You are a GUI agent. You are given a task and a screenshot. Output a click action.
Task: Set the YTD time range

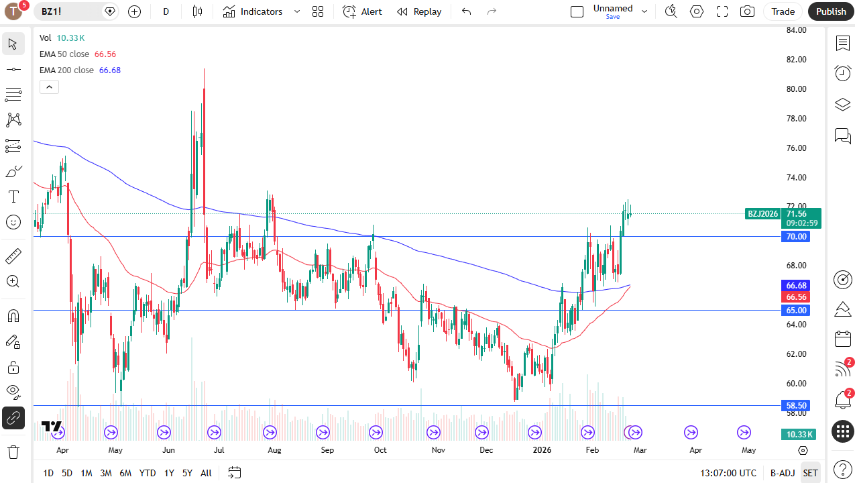point(148,473)
